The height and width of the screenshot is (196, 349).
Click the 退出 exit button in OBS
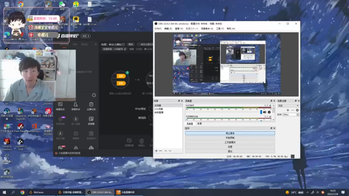click(230, 151)
